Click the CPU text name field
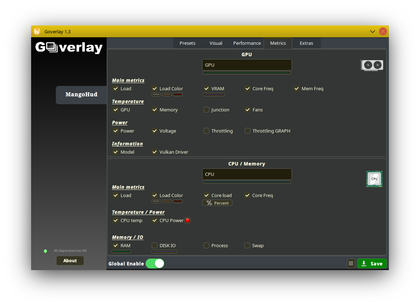 247,174
